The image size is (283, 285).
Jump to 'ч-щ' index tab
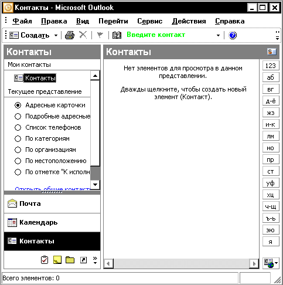click(271, 206)
